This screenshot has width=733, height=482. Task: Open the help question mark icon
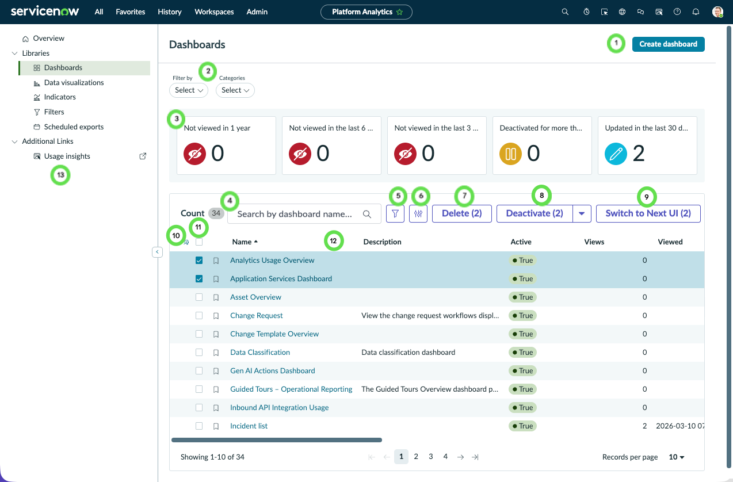pos(677,12)
